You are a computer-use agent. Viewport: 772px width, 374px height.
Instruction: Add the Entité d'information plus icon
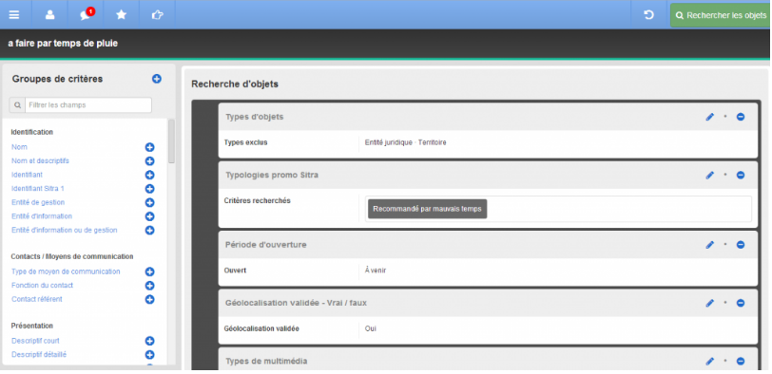[x=149, y=216]
